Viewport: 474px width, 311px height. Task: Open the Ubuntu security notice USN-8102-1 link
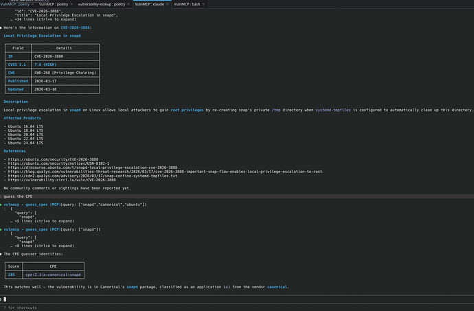point(55,163)
